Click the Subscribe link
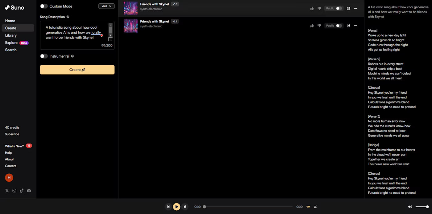The height and width of the screenshot is (214, 432). coord(12,134)
